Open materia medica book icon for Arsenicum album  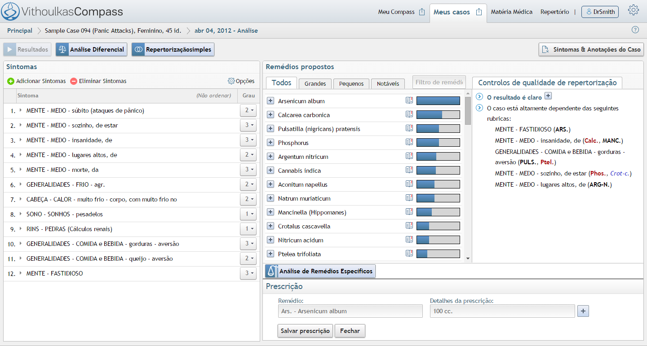(409, 101)
